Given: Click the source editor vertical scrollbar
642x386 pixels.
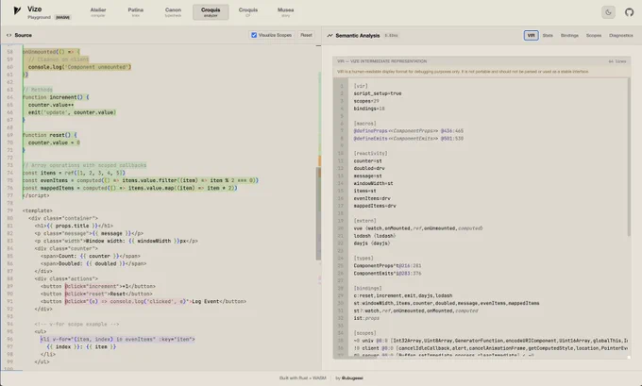Looking at the screenshot, I should 318,213.
